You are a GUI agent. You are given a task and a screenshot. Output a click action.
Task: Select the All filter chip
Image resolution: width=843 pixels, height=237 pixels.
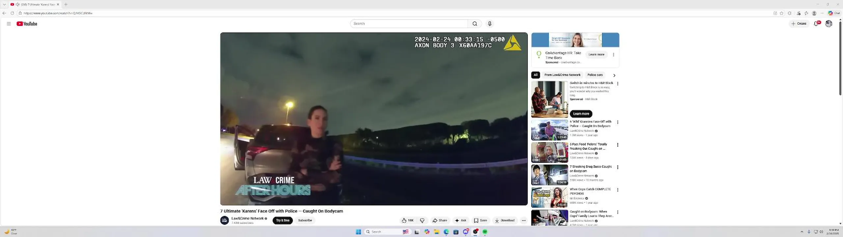536,75
